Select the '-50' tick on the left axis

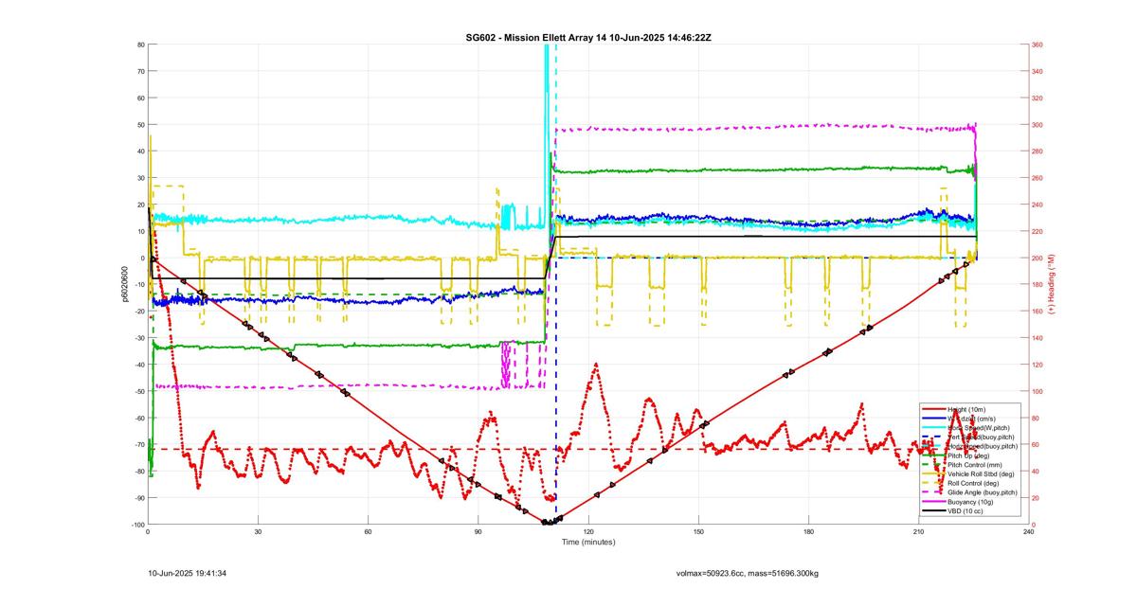coord(138,391)
